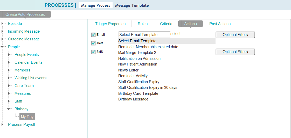
Task: Toggle the Alert checkbox
Action: [93, 43]
